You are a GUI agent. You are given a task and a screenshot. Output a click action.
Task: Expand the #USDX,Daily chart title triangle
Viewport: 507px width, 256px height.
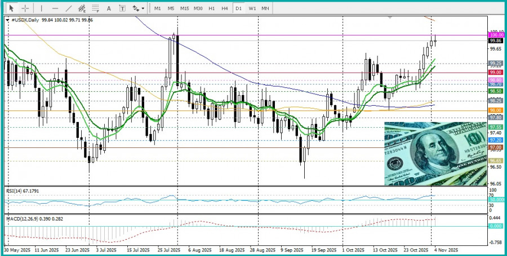click(7, 20)
